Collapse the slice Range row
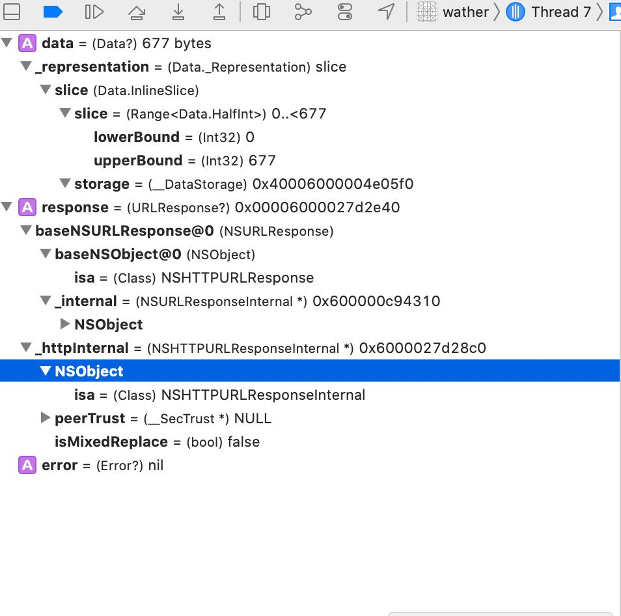 65,113
